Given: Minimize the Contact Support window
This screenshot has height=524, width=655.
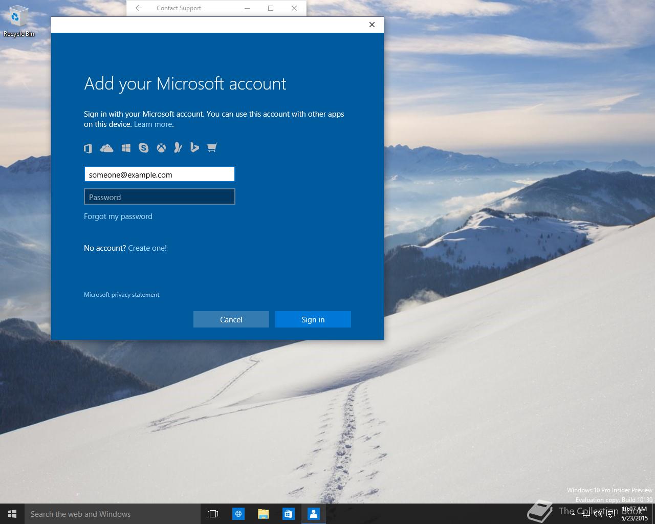Looking at the screenshot, I should tap(247, 8).
